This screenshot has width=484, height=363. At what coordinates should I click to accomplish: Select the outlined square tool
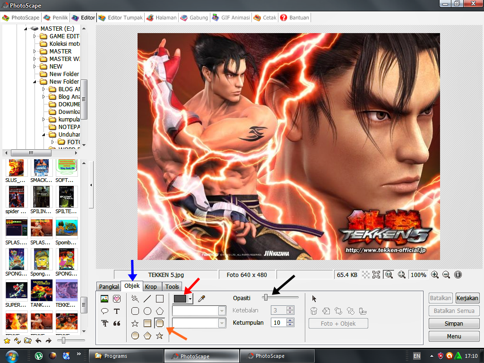tap(160, 299)
